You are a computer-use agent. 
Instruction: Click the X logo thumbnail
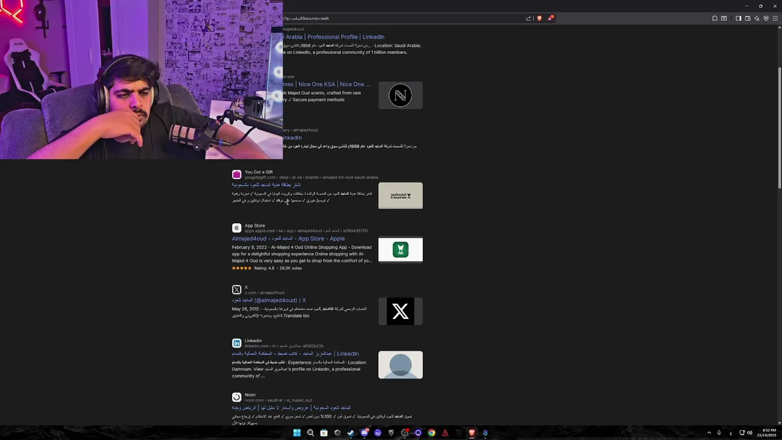400,311
